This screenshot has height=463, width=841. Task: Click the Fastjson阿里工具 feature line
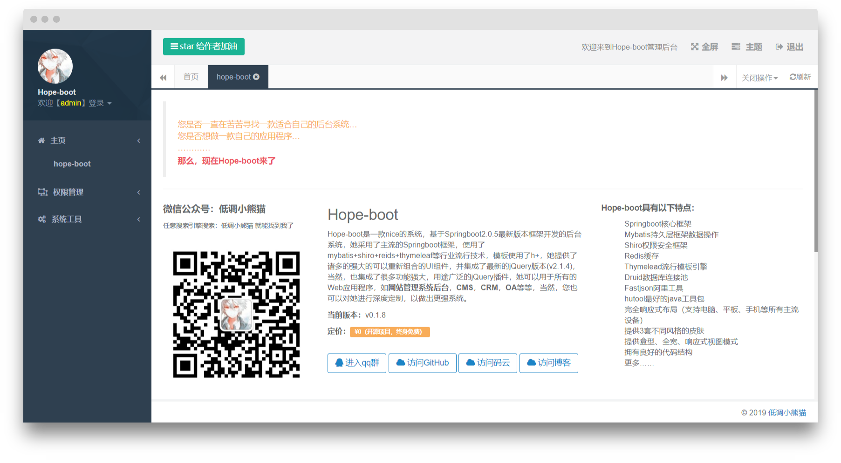pyautogui.click(x=654, y=288)
